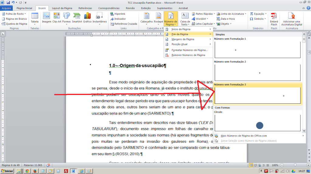
Task: Insert Quebra de Página
Action: (14, 24)
